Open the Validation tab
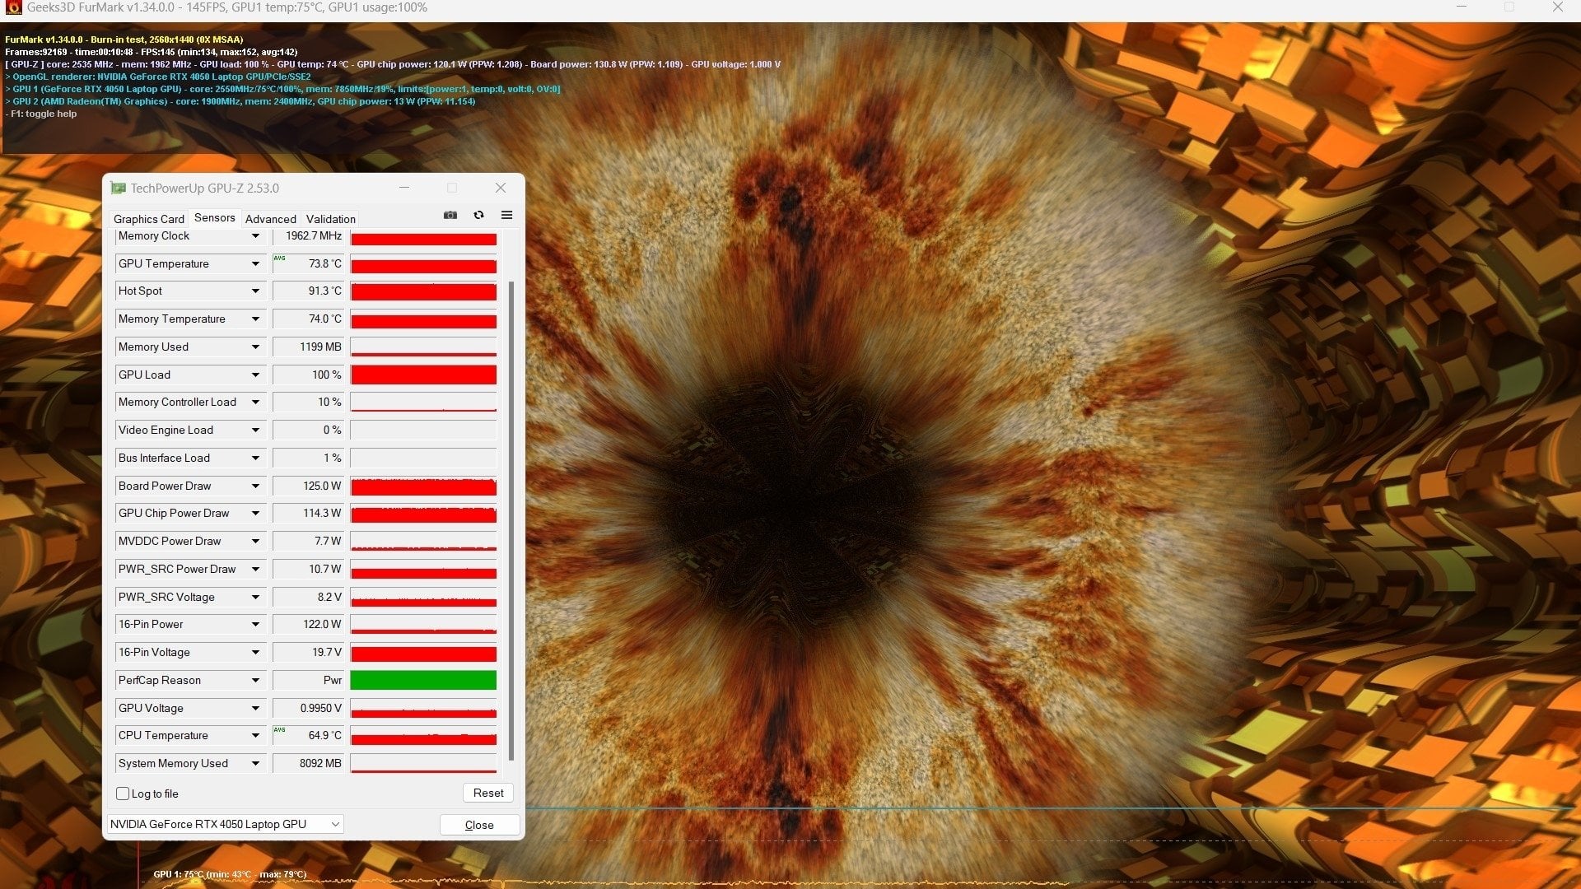This screenshot has width=1581, height=889. coord(330,219)
